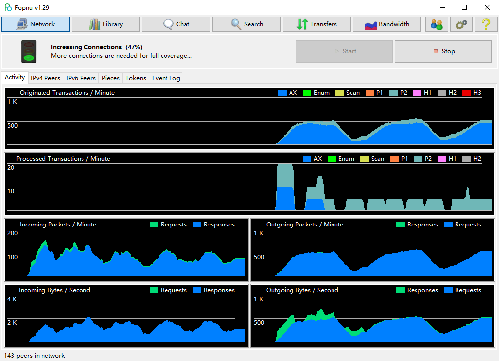Click the green Requests swatch in Incoming Packets legend

[x=154, y=225]
